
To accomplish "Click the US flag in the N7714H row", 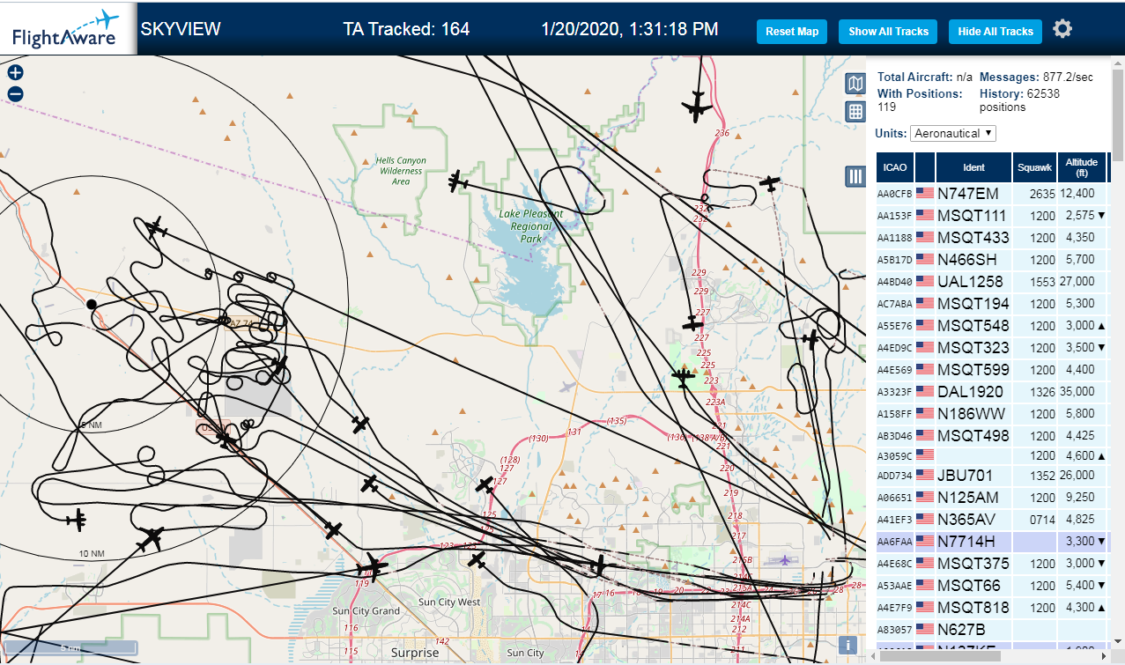I will (924, 541).
